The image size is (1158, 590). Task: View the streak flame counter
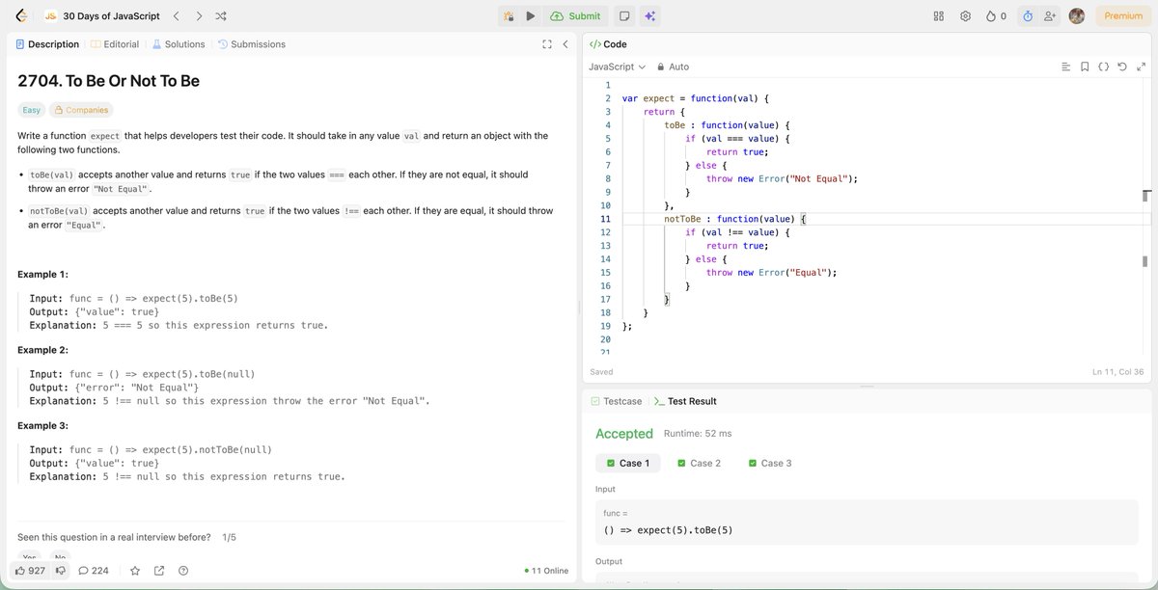point(996,15)
